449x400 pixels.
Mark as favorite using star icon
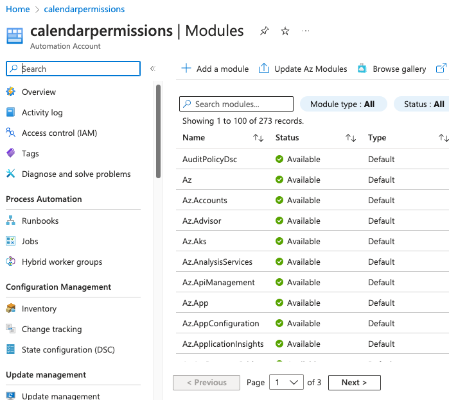coord(285,31)
